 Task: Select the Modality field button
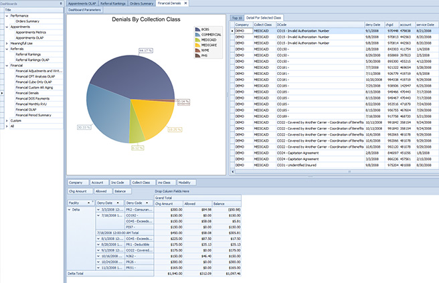[186, 182]
